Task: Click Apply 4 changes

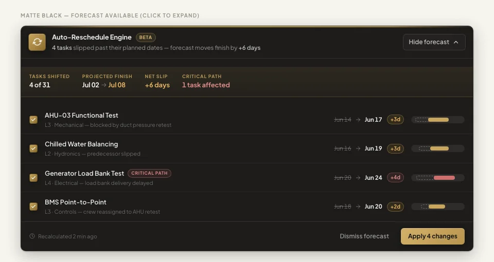Action: point(433,236)
